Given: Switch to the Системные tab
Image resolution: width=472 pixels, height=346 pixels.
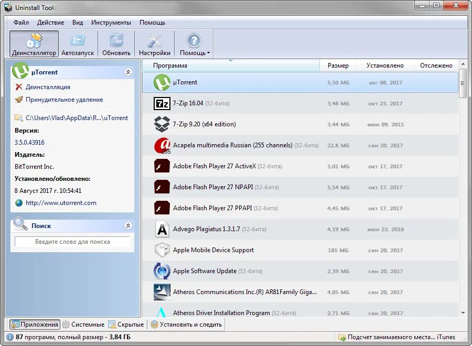Looking at the screenshot, I should click(83, 325).
